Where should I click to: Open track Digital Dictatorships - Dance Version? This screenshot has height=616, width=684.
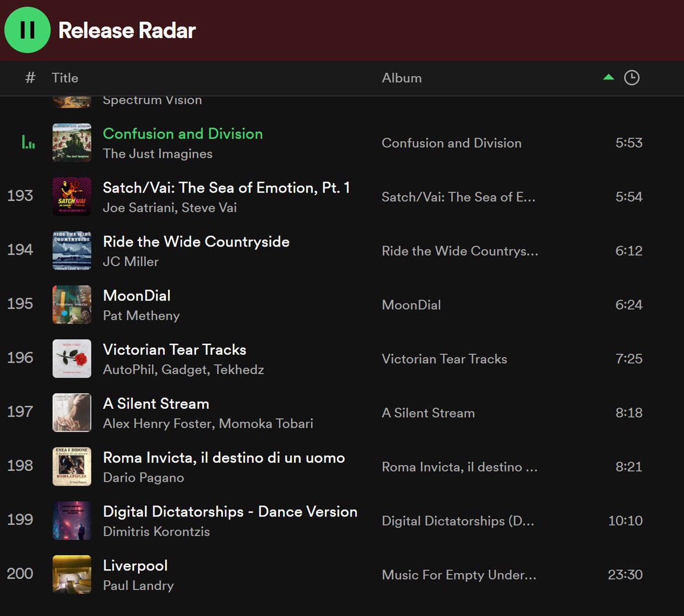[x=230, y=512]
